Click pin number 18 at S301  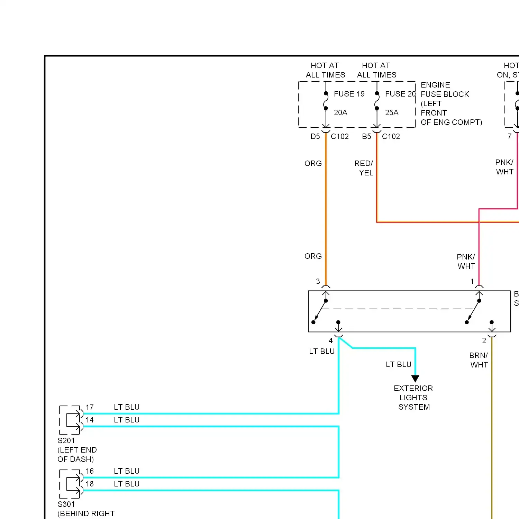pyautogui.click(x=90, y=484)
